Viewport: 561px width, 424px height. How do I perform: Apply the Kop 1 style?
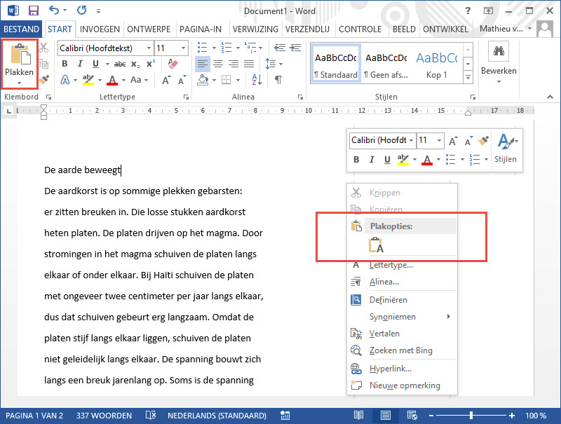(437, 64)
